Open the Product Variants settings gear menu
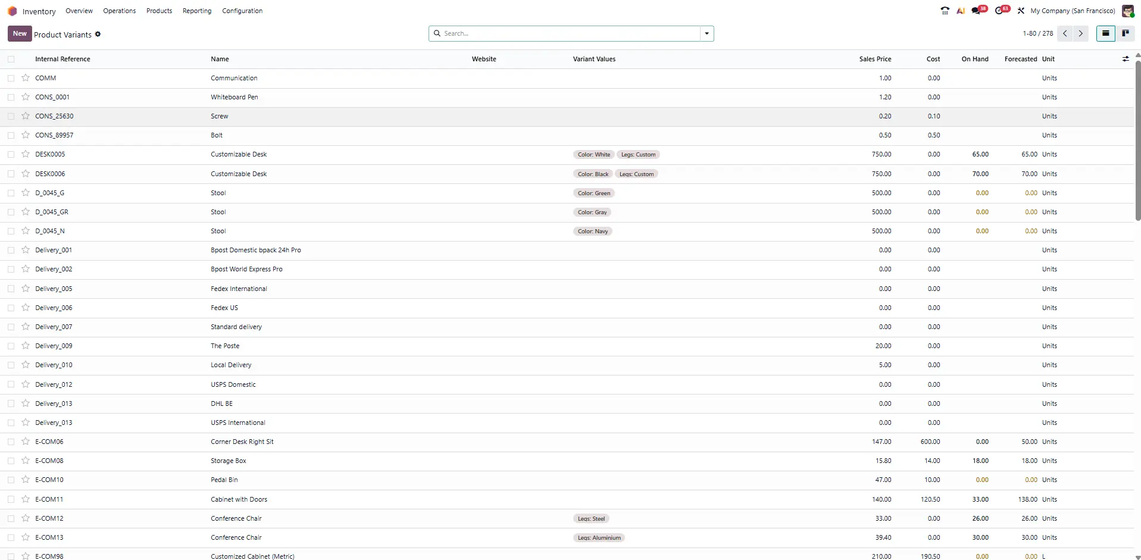This screenshot has width=1141, height=560. [x=98, y=34]
